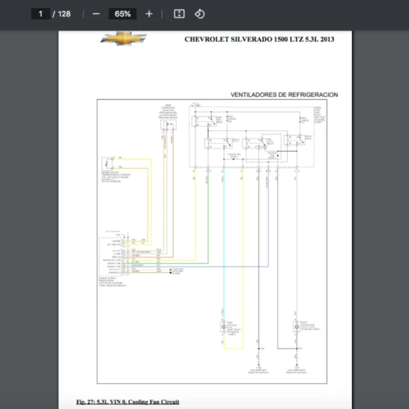Click the green vertical wire in diagram

pos(209,218)
